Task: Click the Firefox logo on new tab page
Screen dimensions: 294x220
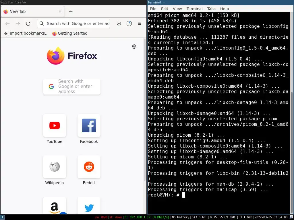Action: 72,56
